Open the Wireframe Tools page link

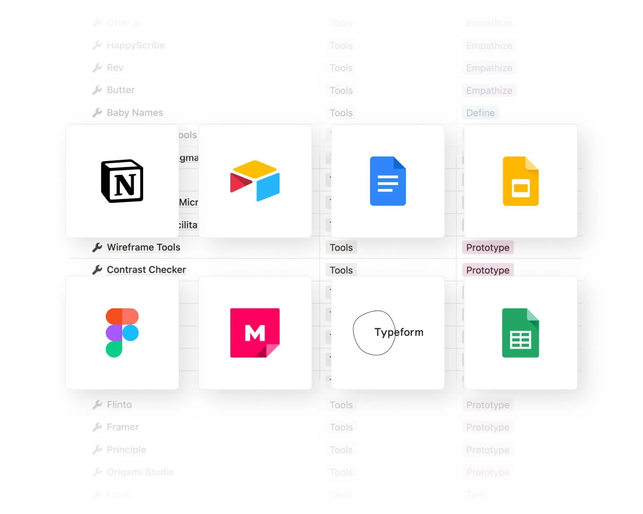pos(144,247)
